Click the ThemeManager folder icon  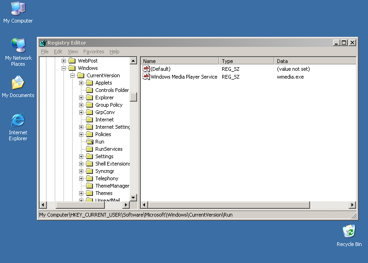pyautogui.click(x=89, y=186)
